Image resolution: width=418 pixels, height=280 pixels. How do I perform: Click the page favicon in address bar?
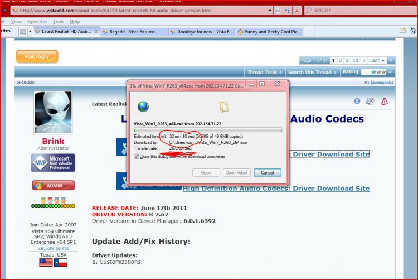(x=15, y=11)
